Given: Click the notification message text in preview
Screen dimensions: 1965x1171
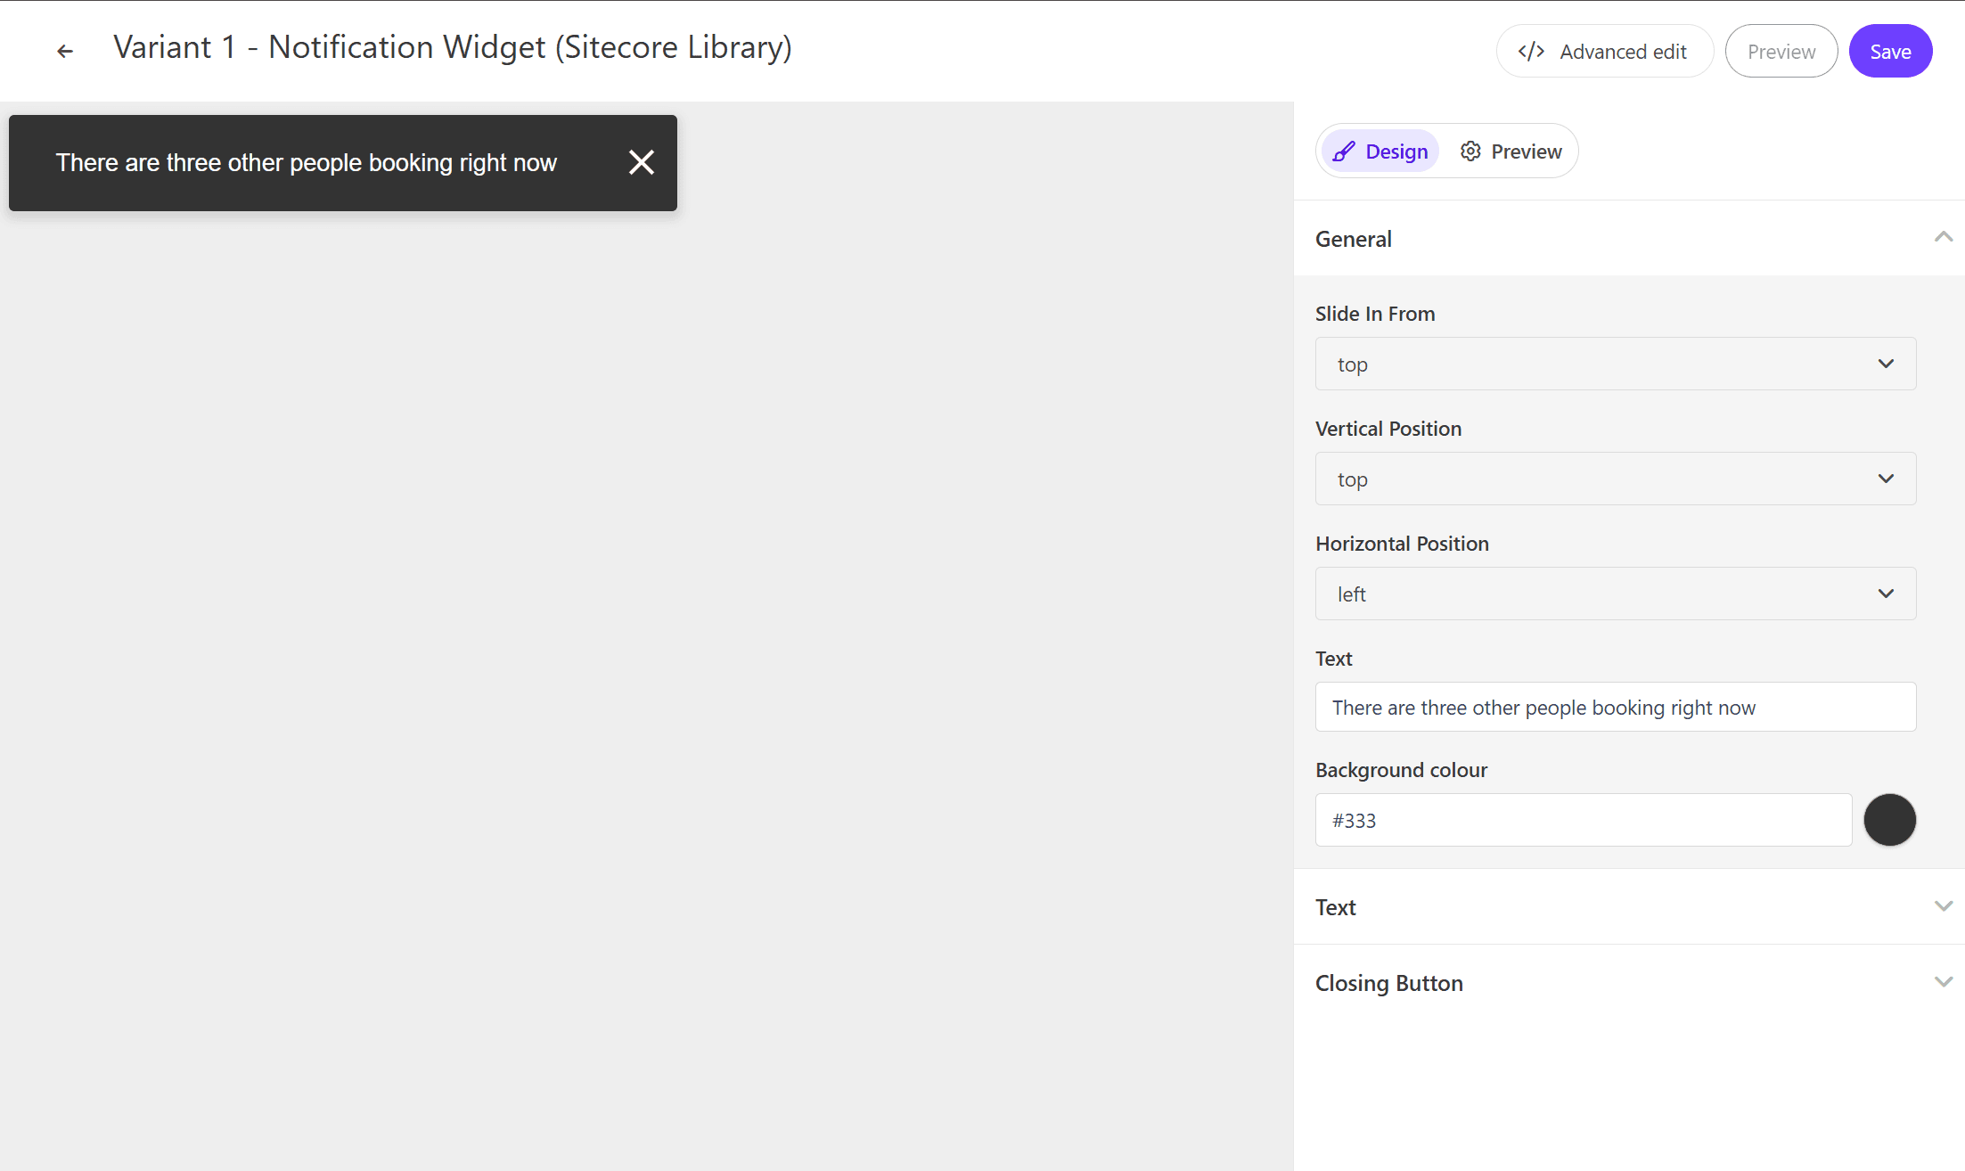Looking at the screenshot, I should 307,163.
